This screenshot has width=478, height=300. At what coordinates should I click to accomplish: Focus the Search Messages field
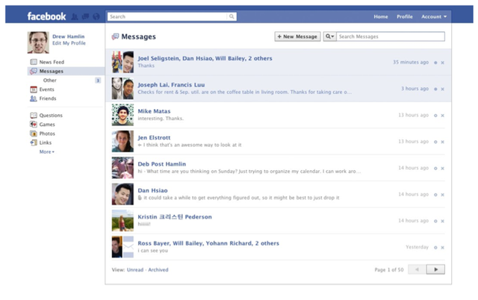[x=391, y=37]
